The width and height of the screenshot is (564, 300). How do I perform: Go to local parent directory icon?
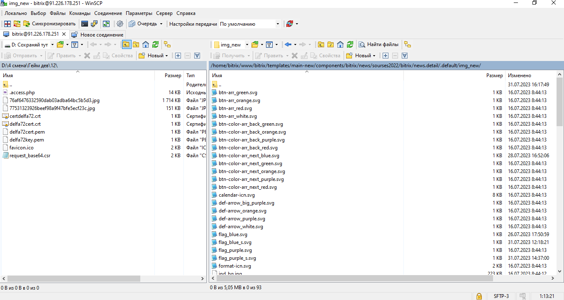[x=126, y=44]
